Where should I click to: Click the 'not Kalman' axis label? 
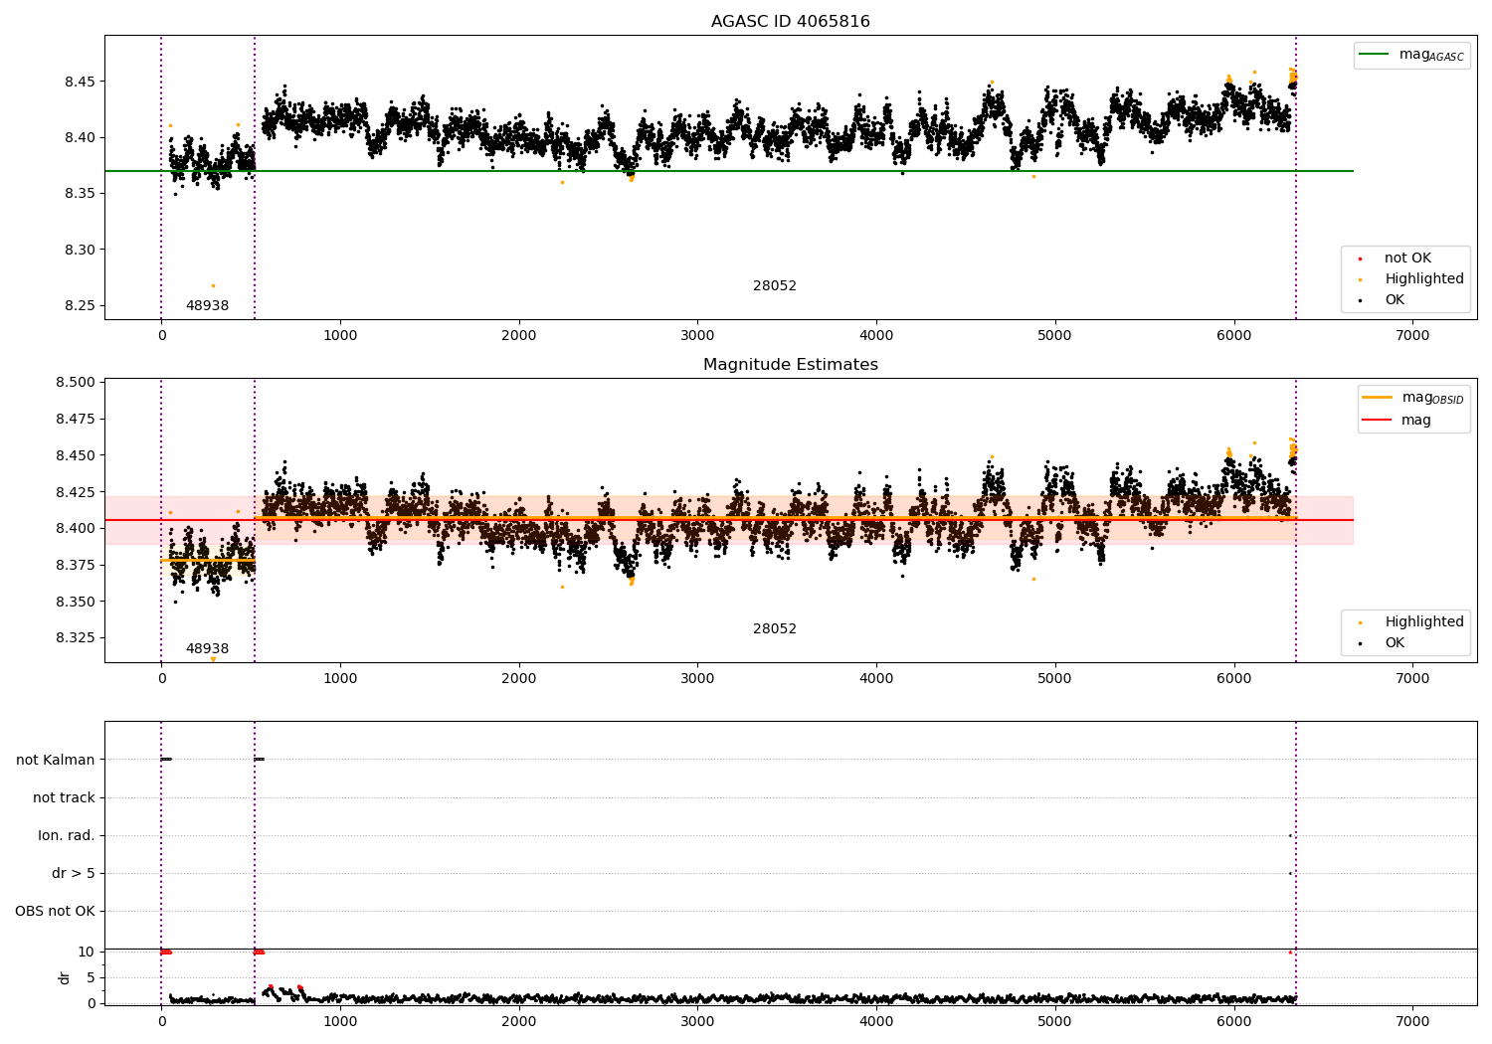pos(56,760)
